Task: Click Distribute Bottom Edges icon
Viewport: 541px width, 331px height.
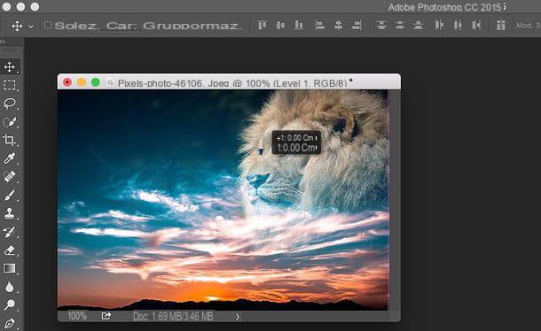Action: pos(419,25)
